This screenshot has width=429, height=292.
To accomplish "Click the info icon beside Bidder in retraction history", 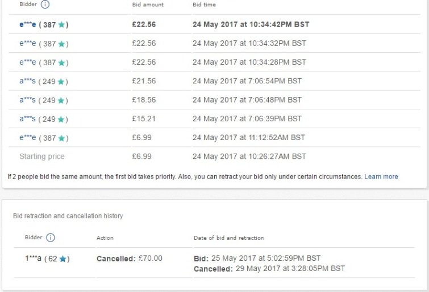I will [51, 238].
